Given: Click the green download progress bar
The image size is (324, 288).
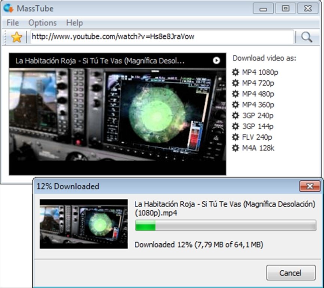Looking at the screenshot, I should (225, 225).
